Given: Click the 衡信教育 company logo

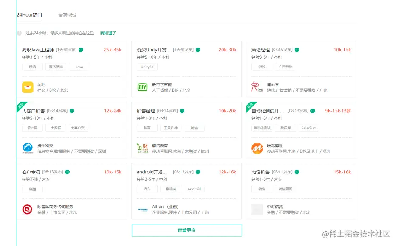Looking at the screenshot, I should [x=142, y=148].
